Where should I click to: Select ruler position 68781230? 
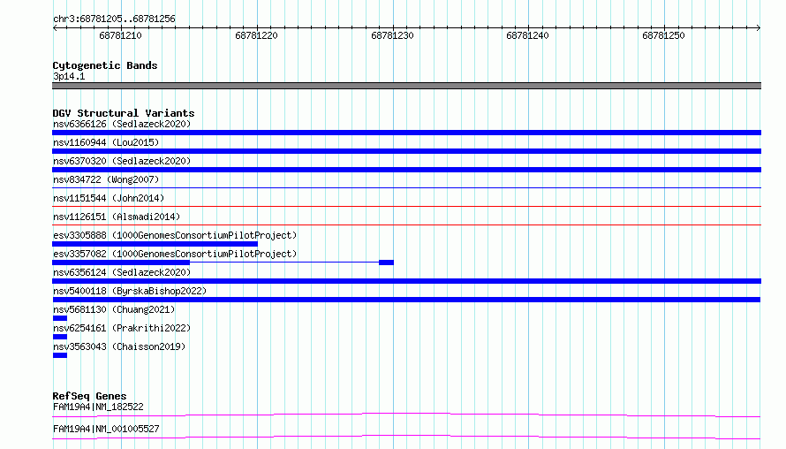pos(392,35)
